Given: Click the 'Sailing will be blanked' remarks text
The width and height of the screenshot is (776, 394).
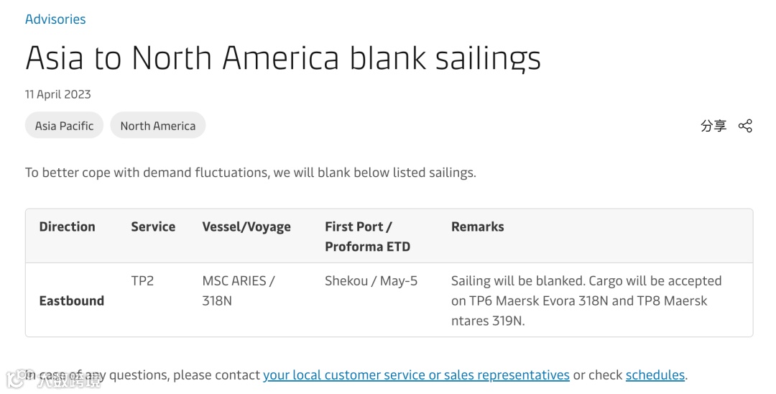Looking at the screenshot, I should click(x=586, y=301).
